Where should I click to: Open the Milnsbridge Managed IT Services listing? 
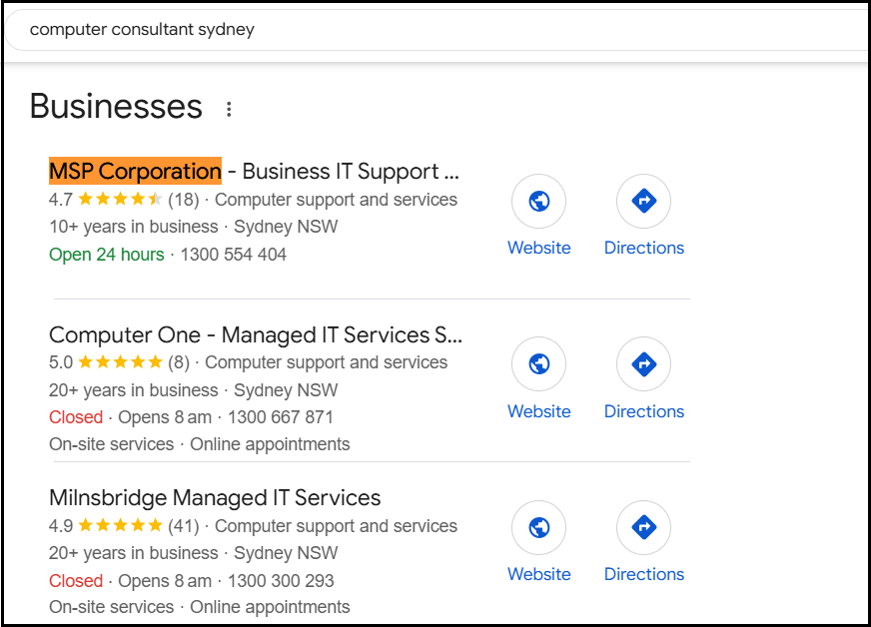[x=215, y=497]
